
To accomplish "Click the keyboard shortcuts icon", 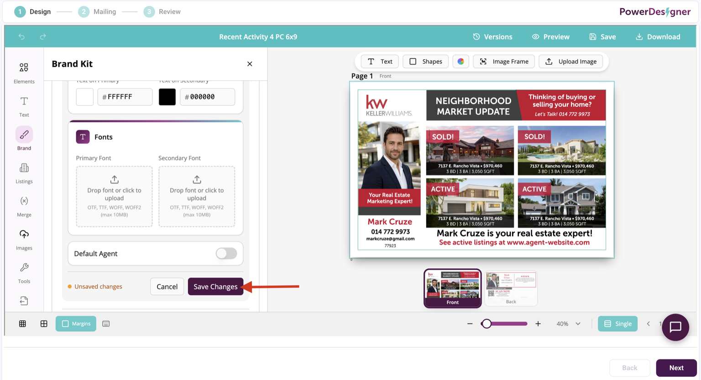I will (x=106, y=324).
